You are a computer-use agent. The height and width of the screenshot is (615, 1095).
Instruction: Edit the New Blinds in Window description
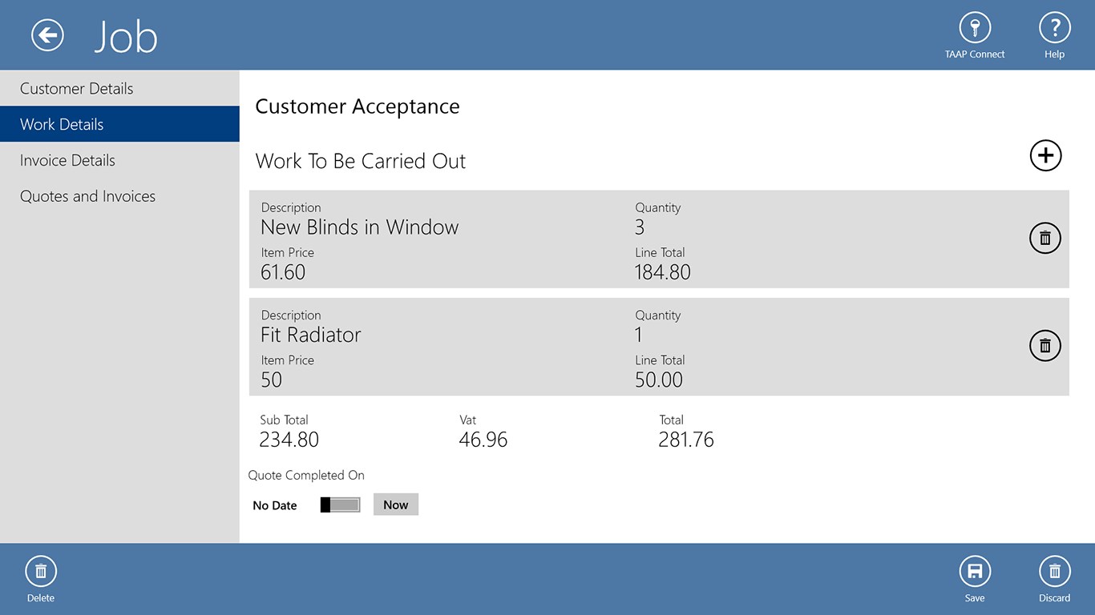tap(359, 227)
